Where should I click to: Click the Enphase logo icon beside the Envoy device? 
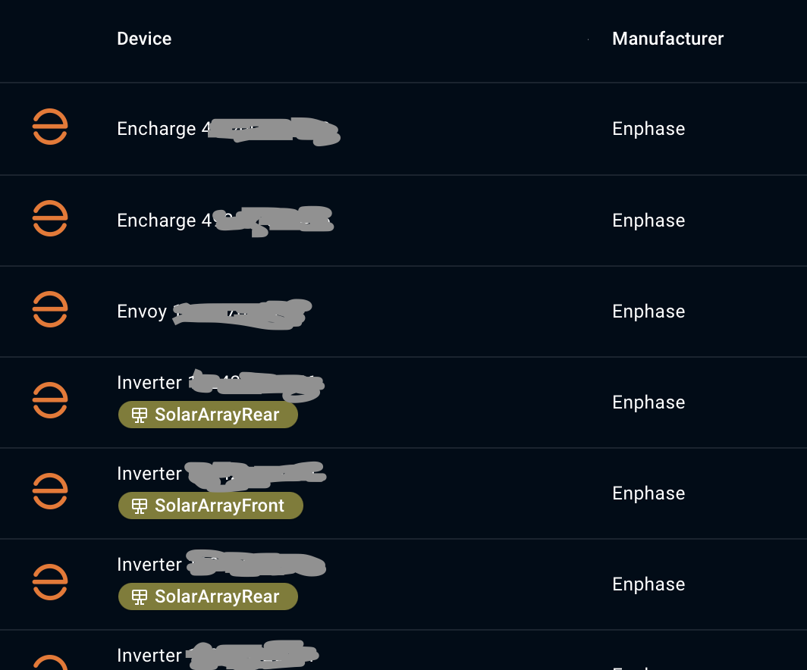[49, 310]
